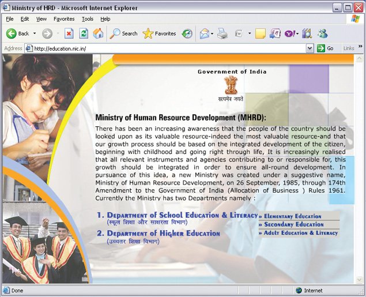Click the Go button
Viewport: 366px width, 297px height.
(x=325, y=48)
